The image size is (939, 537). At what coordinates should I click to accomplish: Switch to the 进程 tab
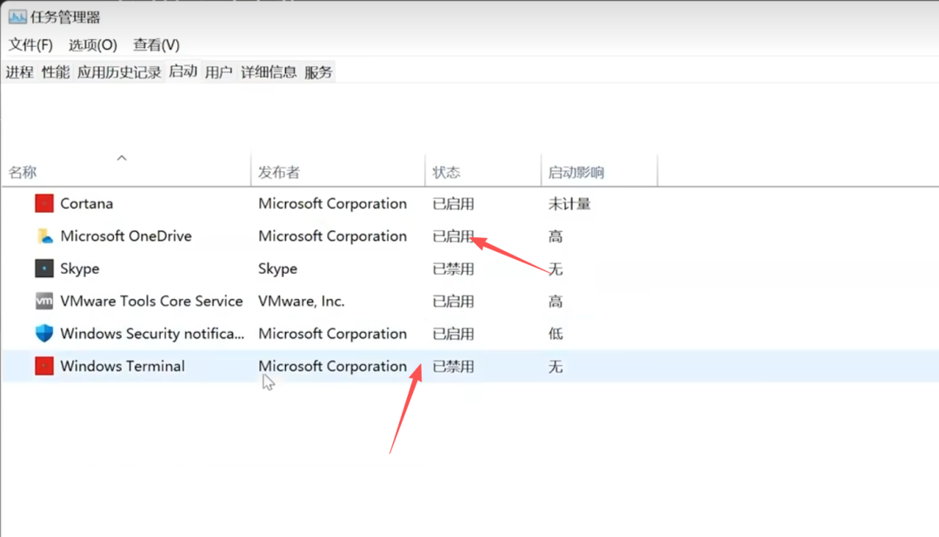point(19,72)
